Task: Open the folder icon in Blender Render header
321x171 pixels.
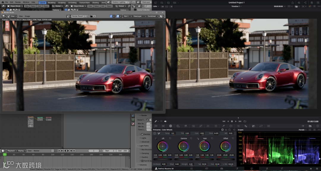Action: coord(91,16)
